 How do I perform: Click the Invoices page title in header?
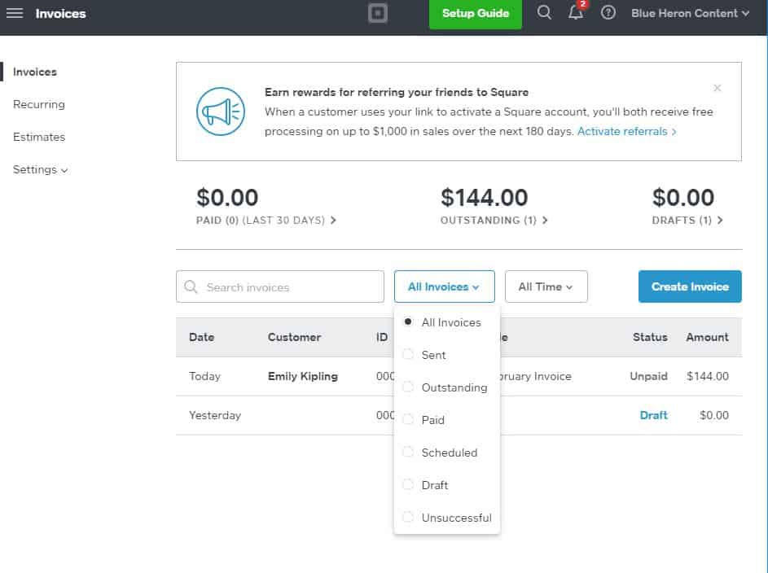(x=61, y=14)
